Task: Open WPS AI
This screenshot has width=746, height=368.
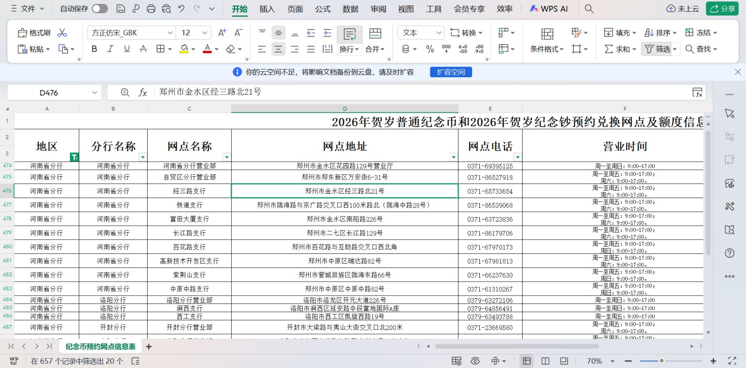Action: click(549, 9)
